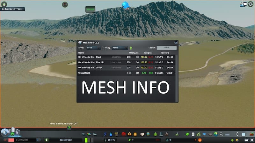
Task: Select the Education book icon
Action: (143, 134)
